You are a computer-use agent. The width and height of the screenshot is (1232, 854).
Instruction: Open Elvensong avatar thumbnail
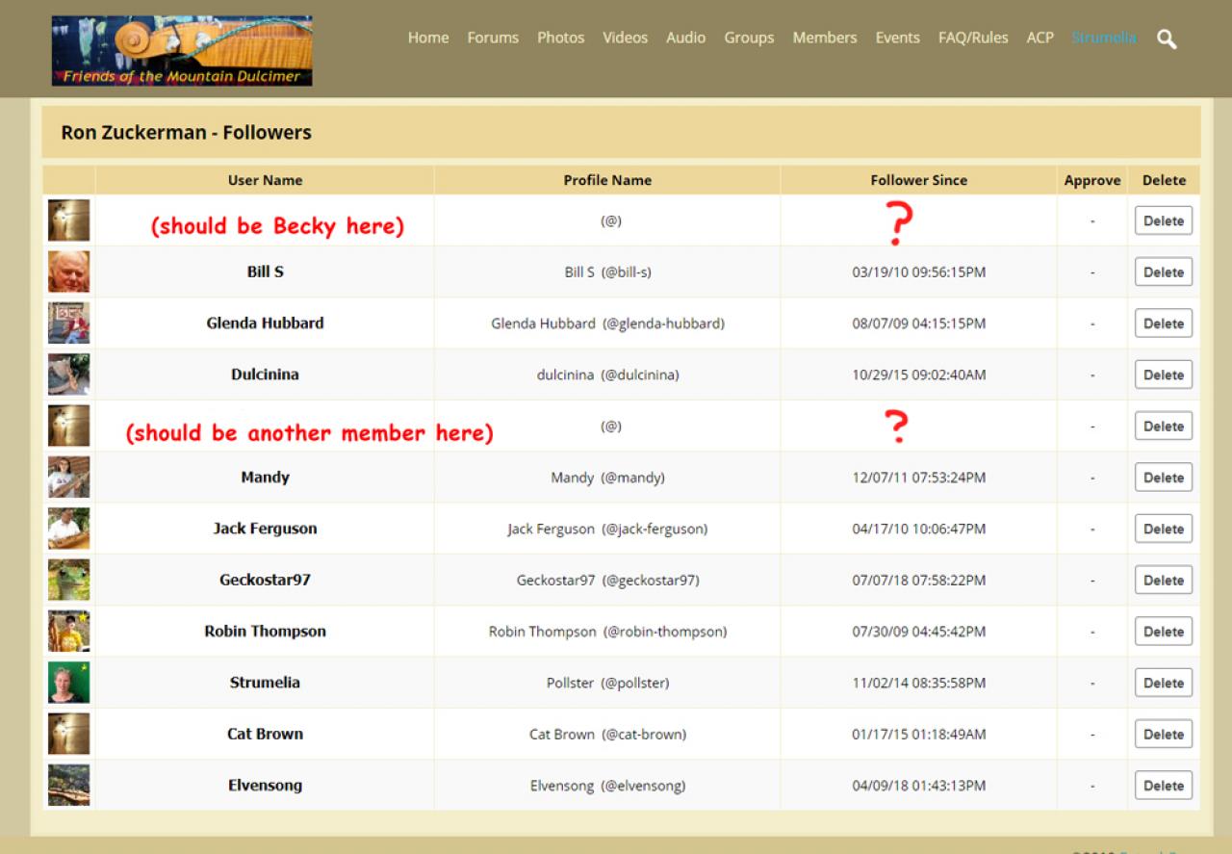tap(69, 786)
